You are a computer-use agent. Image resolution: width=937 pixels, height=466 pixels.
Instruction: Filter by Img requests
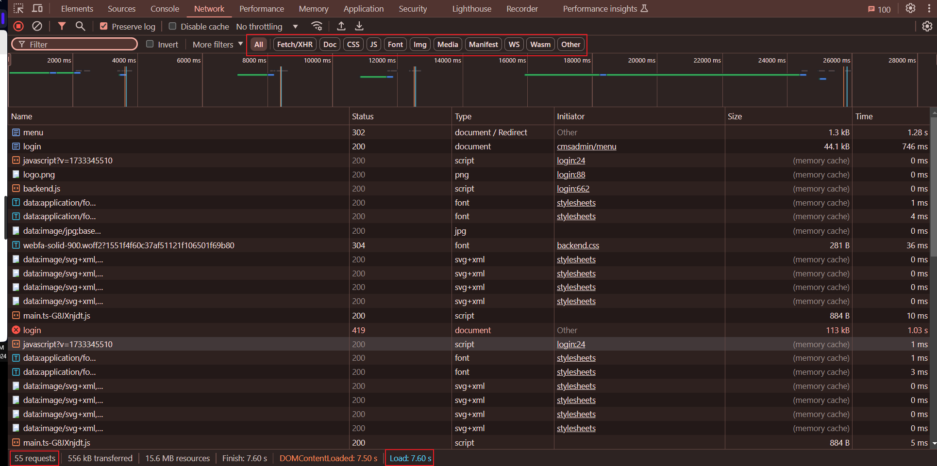[420, 44]
